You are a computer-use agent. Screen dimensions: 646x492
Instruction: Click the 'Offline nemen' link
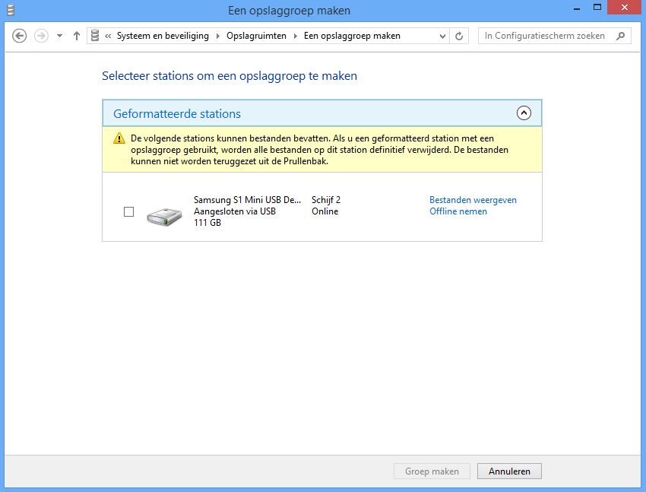pyautogui.click(x=458, y=211)
